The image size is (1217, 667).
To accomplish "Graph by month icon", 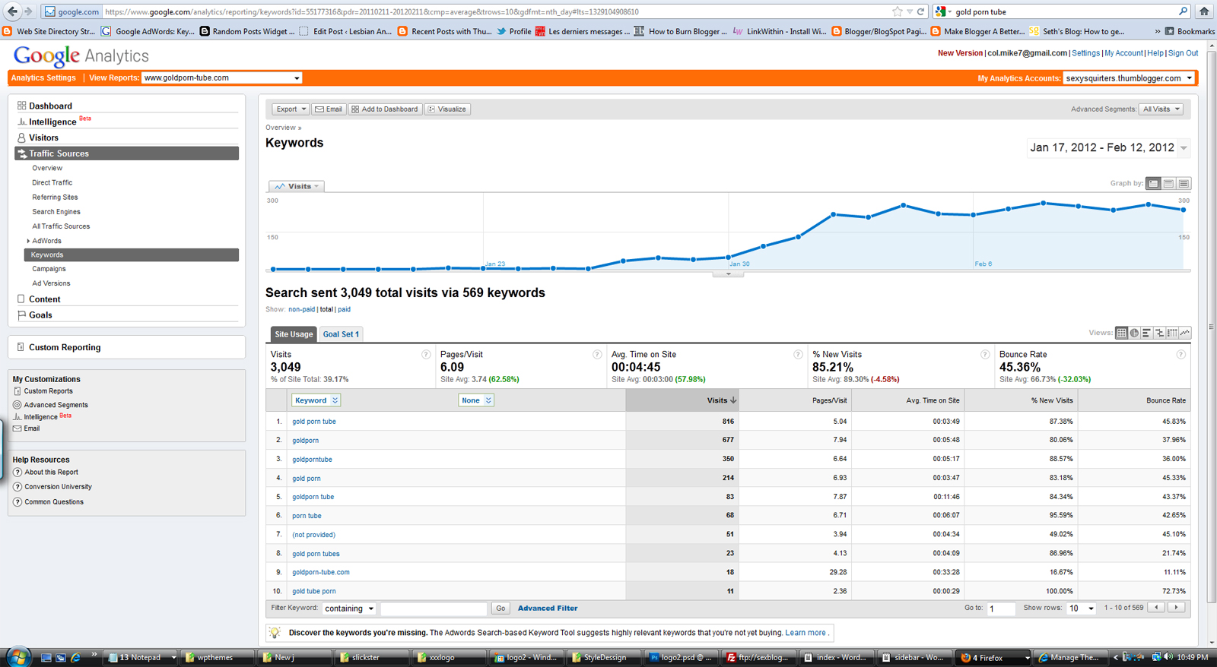I will coord(1184,183).
